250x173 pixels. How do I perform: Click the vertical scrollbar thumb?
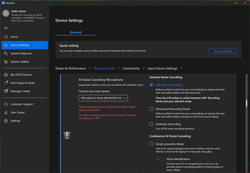[x=246, y=103]
